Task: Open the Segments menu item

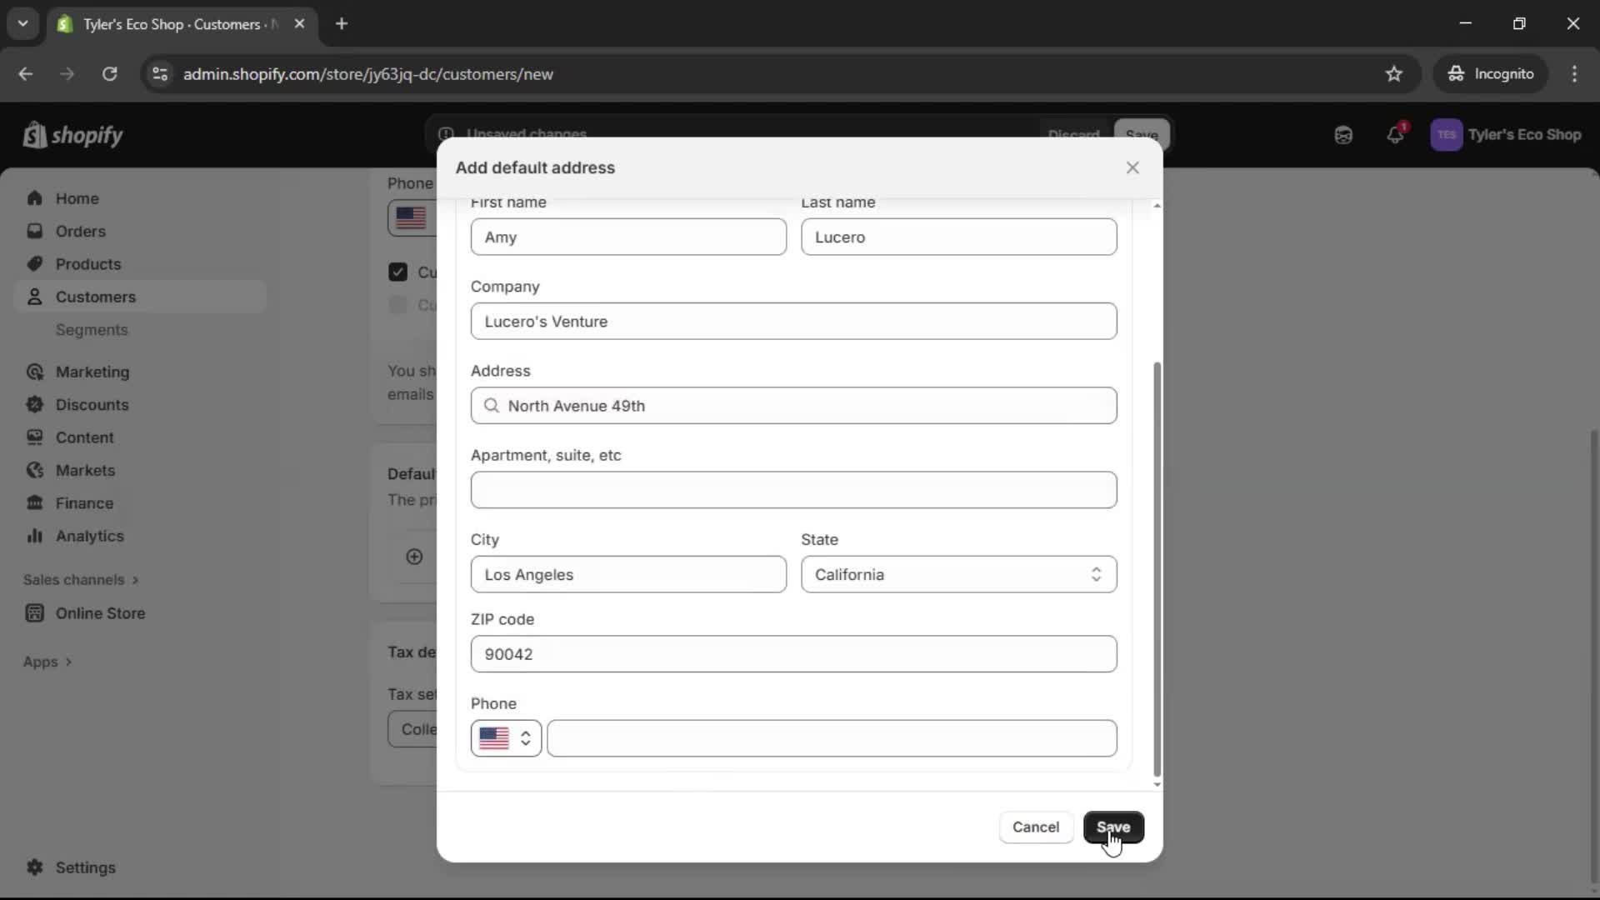Action: 92,330
